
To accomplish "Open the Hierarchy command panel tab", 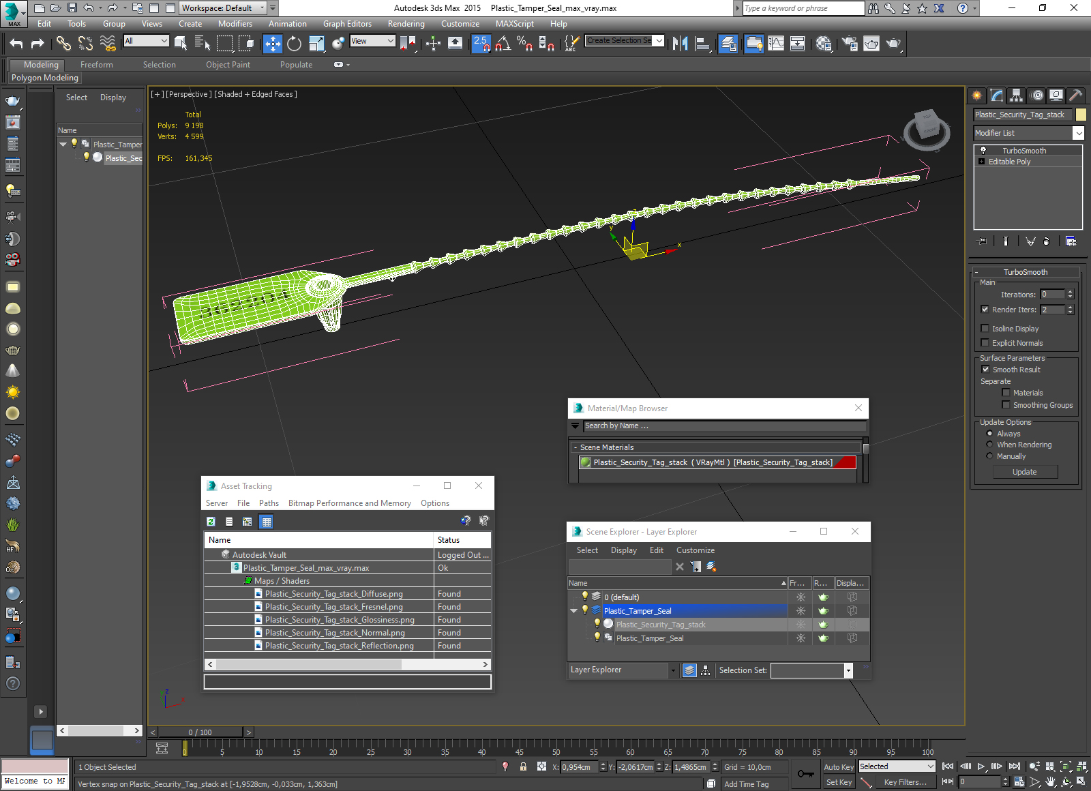I will pos(1017,95).
